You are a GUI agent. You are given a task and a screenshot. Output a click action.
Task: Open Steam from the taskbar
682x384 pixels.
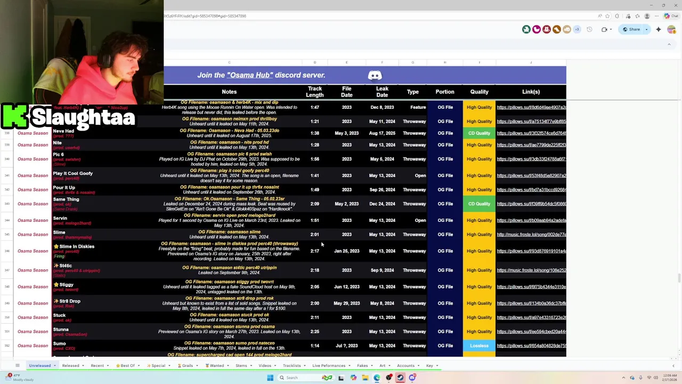tap(400, 378)
